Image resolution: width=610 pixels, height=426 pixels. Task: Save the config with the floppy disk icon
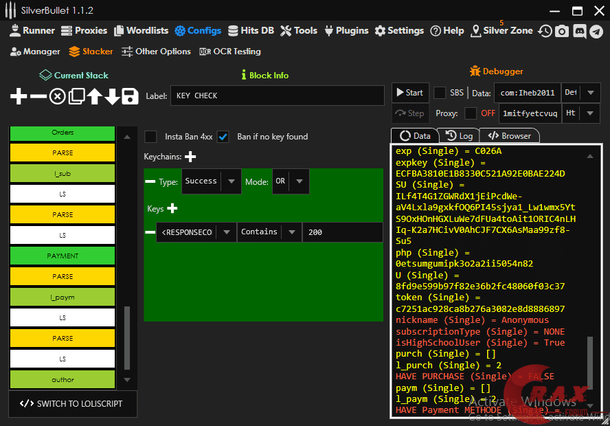coord(131,96)
